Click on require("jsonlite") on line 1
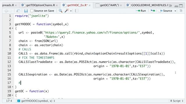186x104 pixels. coord(32,16)
